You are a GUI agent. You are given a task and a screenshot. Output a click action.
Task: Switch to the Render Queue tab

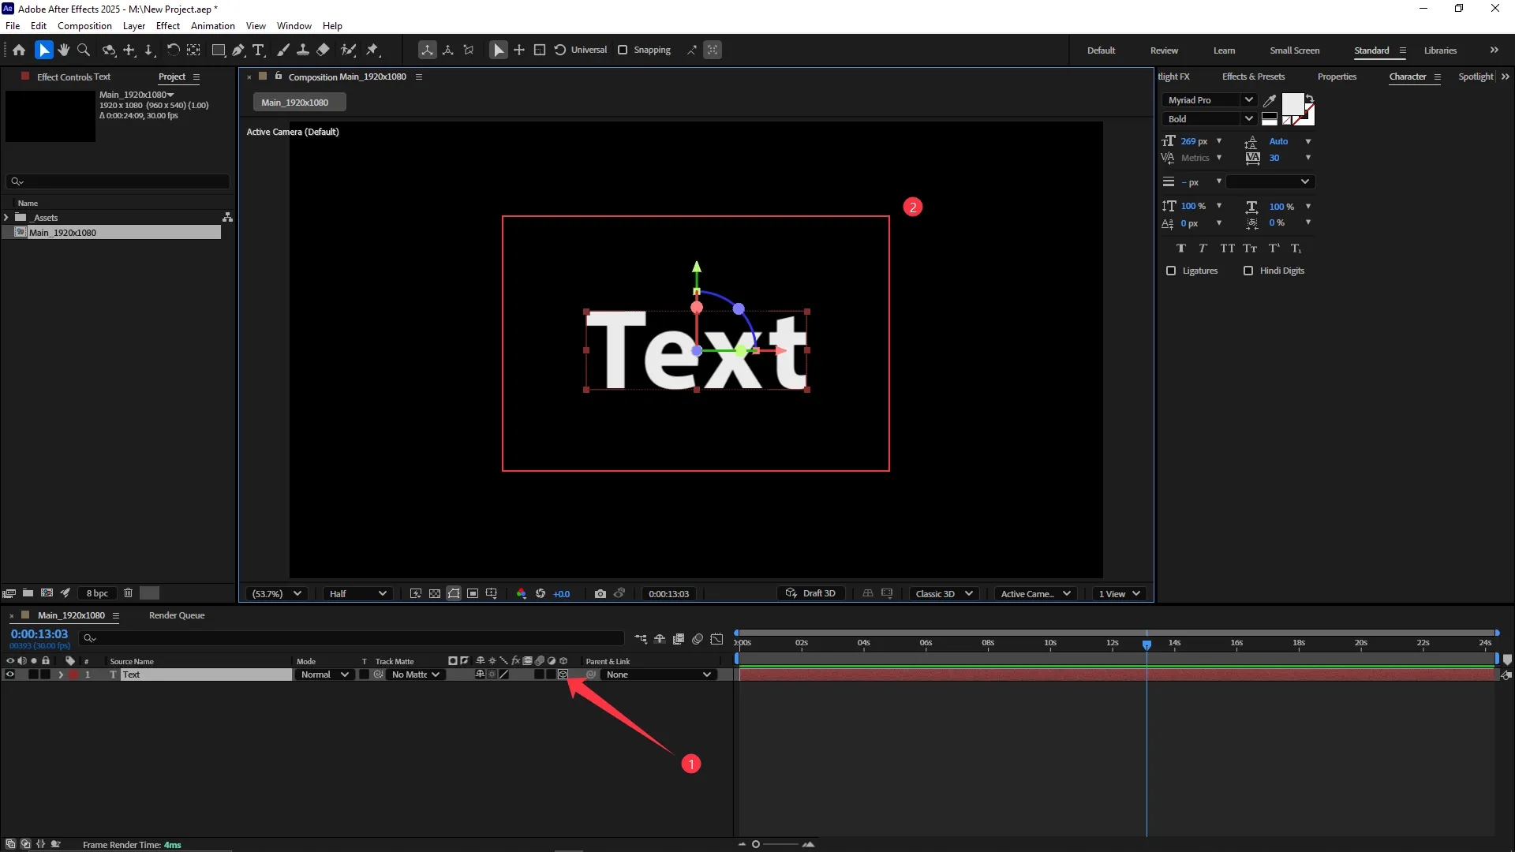coord(177,615)
